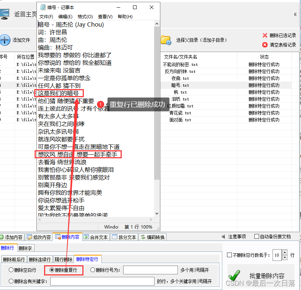Click the speaker icon beside 注意事项

pos(223,237)
